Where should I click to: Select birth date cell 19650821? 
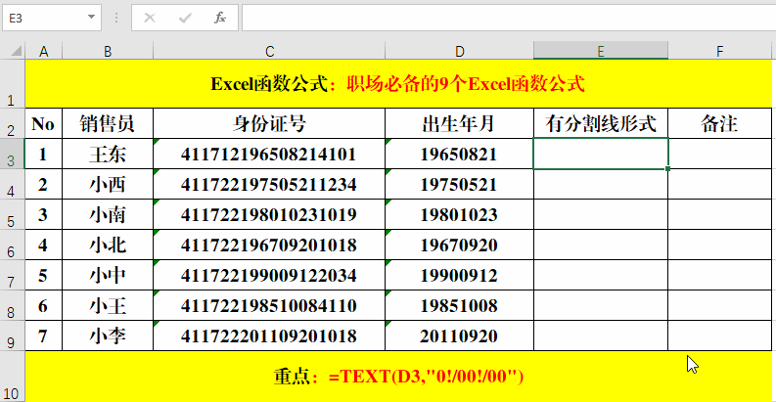[x=459, y=154]
